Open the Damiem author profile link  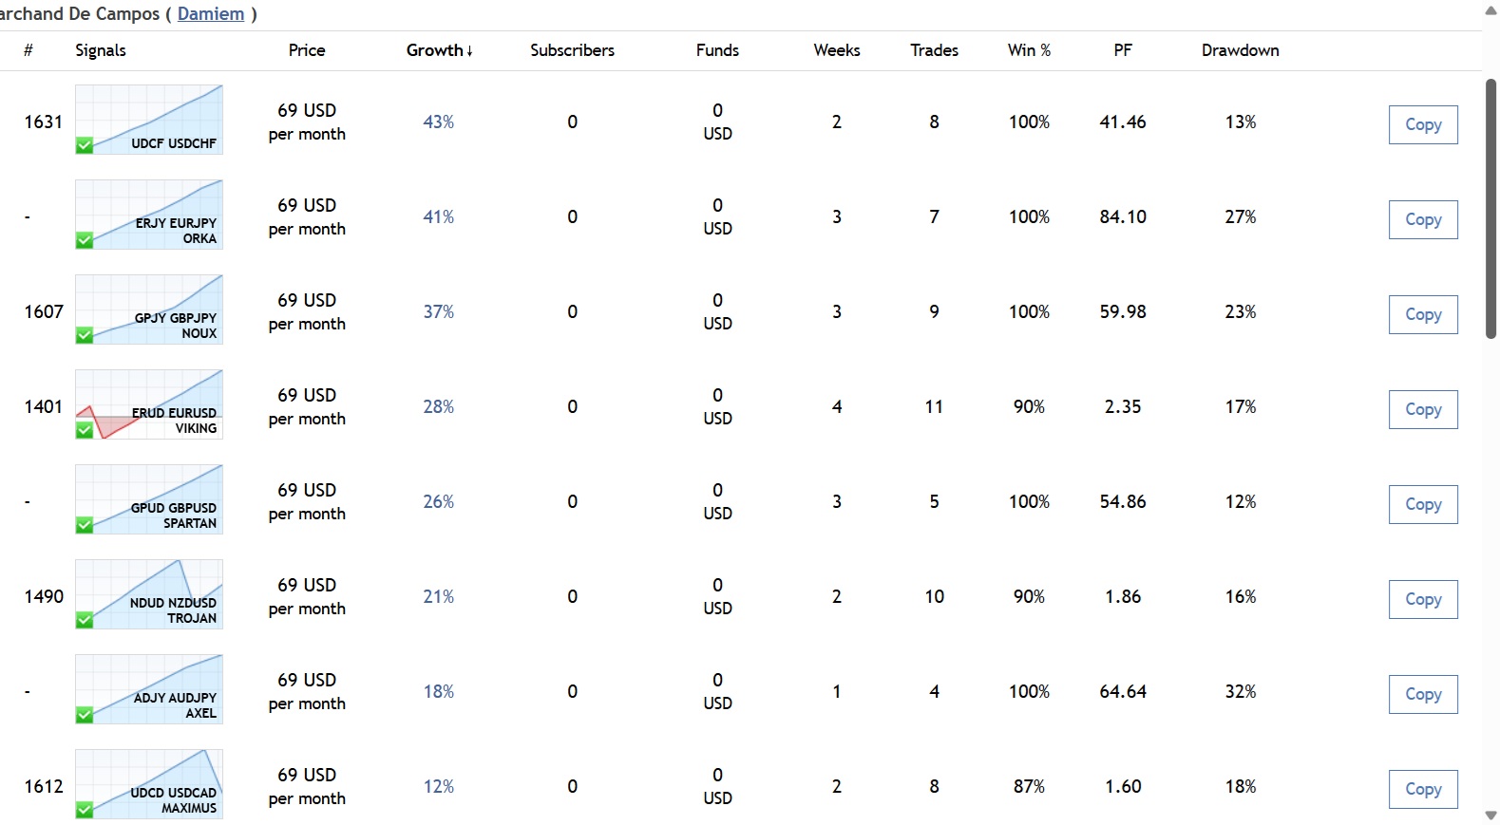211,14
